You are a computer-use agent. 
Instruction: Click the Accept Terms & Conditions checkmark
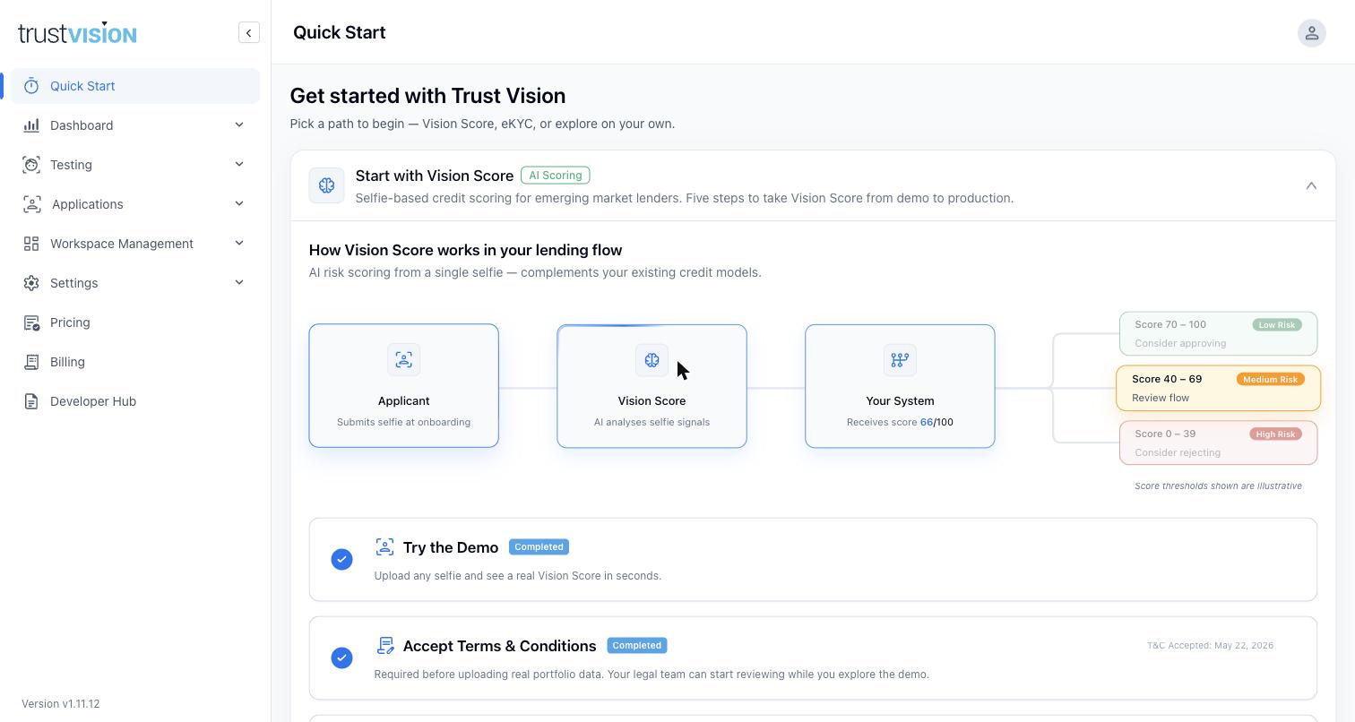pos(341,658)
